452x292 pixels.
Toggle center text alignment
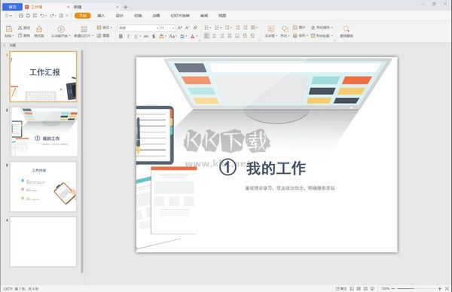[214, 35]
